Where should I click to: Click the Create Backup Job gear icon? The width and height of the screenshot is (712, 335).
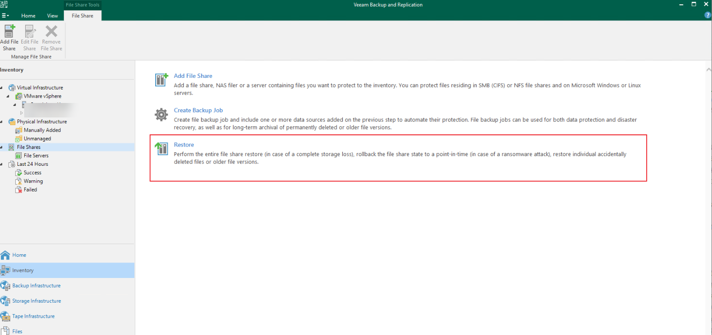161,115
